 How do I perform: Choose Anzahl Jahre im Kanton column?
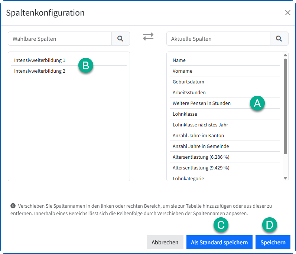pos(198,135)
